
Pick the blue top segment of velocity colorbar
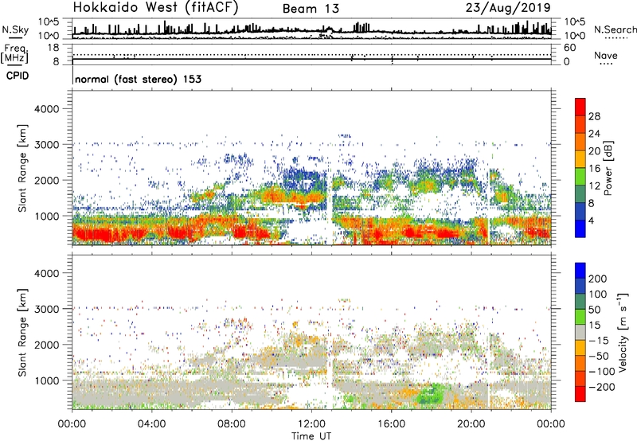click(580, 271)
